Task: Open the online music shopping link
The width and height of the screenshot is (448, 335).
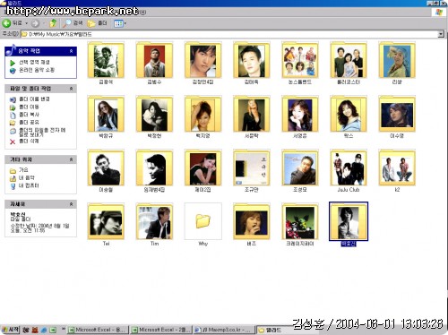Action: [x=32, y=70]
